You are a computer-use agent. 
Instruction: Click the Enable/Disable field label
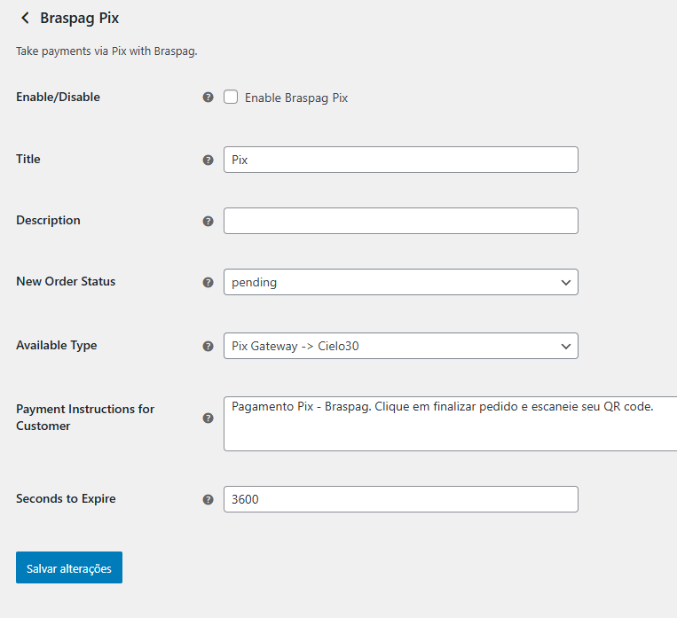click(58, 98)
